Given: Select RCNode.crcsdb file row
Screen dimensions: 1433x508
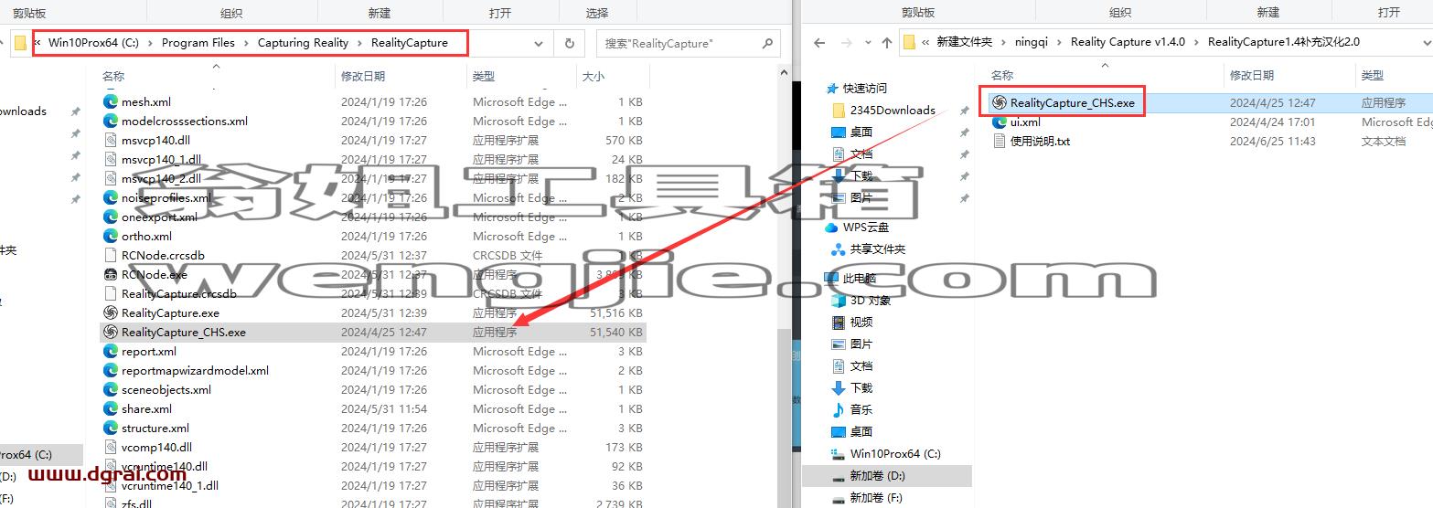Looking at the screenshot, I should point(372,255).
